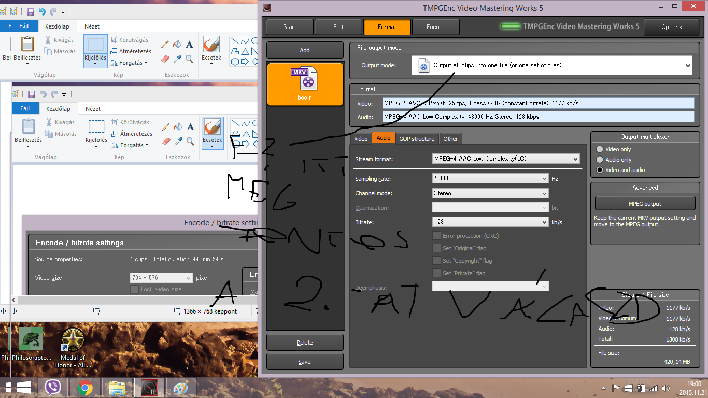Click the Delete button
Image resolution: width=708 pixels, height=398 pixels.
coord(305,343)
